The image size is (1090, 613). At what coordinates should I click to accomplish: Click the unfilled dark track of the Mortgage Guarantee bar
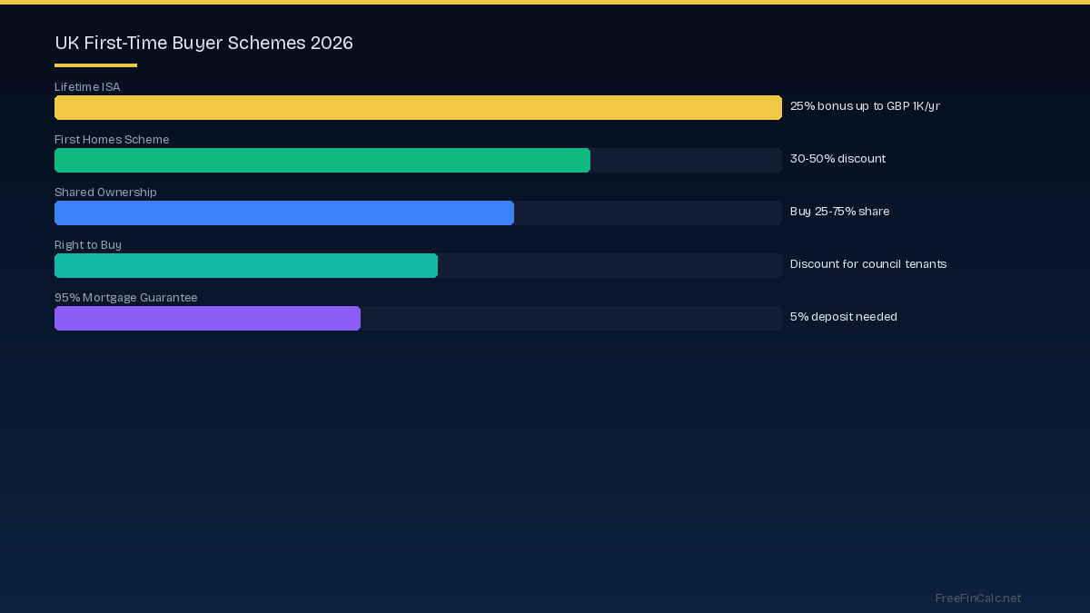(x=570, y=318)
